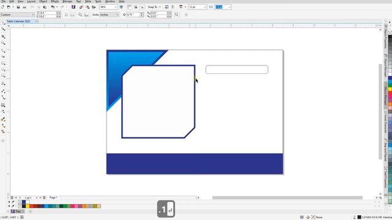
Task: Open the second palette row flyout arrow
Action: [x=9, y=206]
